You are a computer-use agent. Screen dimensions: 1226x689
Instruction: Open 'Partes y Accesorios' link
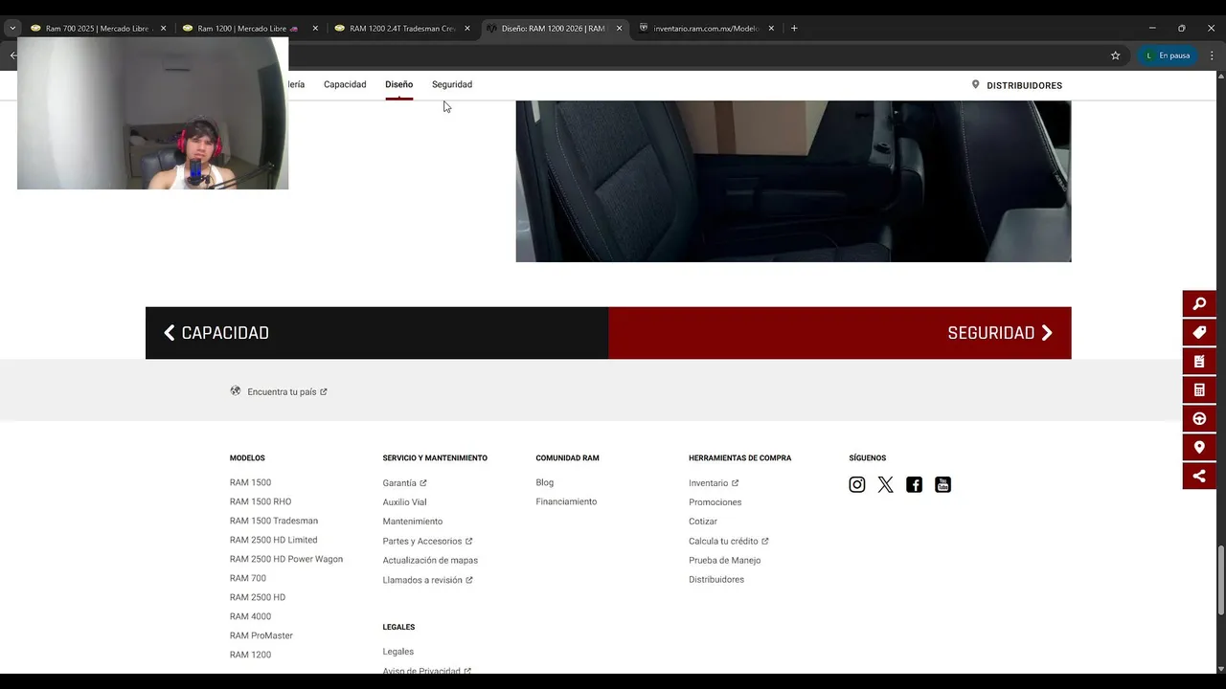click(x=427, y=541)
